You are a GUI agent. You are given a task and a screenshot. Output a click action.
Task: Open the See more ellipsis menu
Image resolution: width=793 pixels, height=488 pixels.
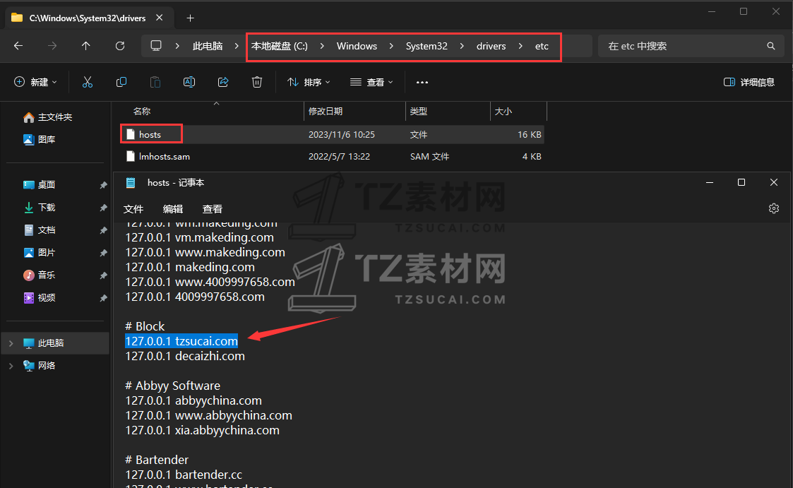tap(422, 83)
